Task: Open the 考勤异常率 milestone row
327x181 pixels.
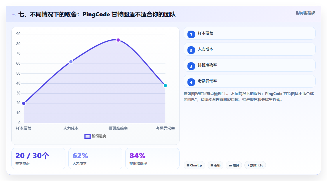Action: click(x=249, y=81)
